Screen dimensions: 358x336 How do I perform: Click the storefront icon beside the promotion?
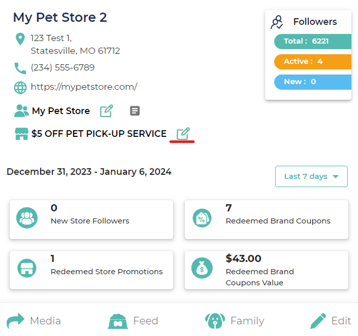pos(21,134)
